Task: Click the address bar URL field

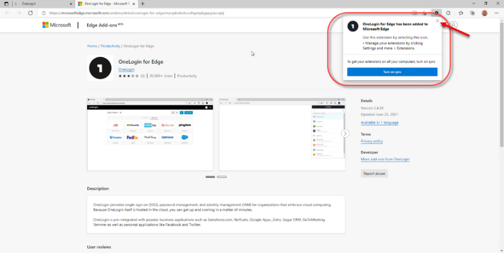Action: 203,13
